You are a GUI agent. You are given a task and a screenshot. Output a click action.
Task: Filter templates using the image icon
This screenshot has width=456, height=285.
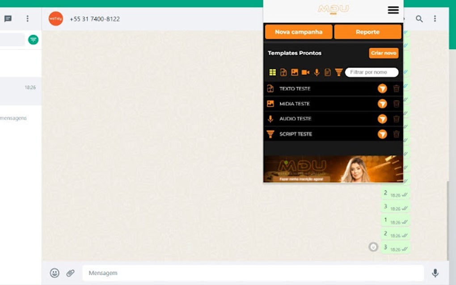coord(295,72)
